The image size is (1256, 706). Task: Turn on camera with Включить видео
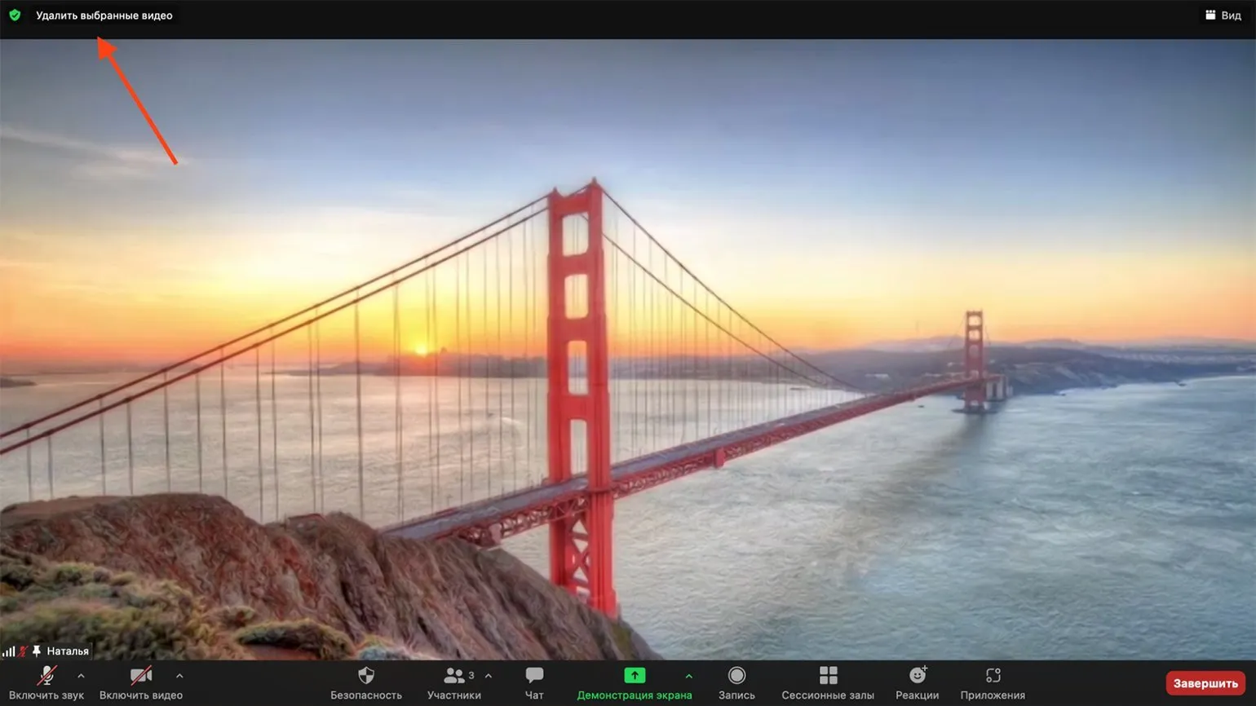click(140, 683)
